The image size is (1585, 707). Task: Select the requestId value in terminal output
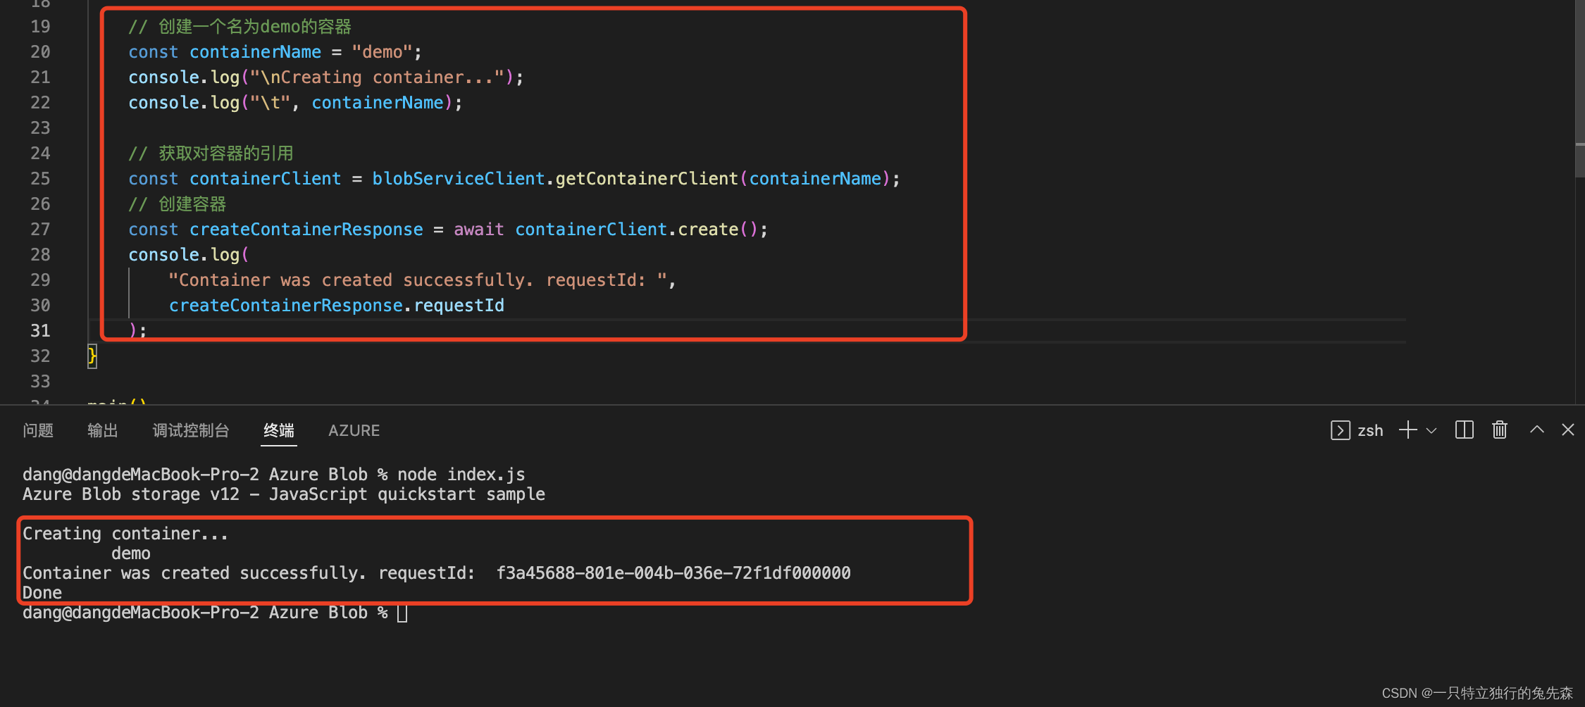673,573
